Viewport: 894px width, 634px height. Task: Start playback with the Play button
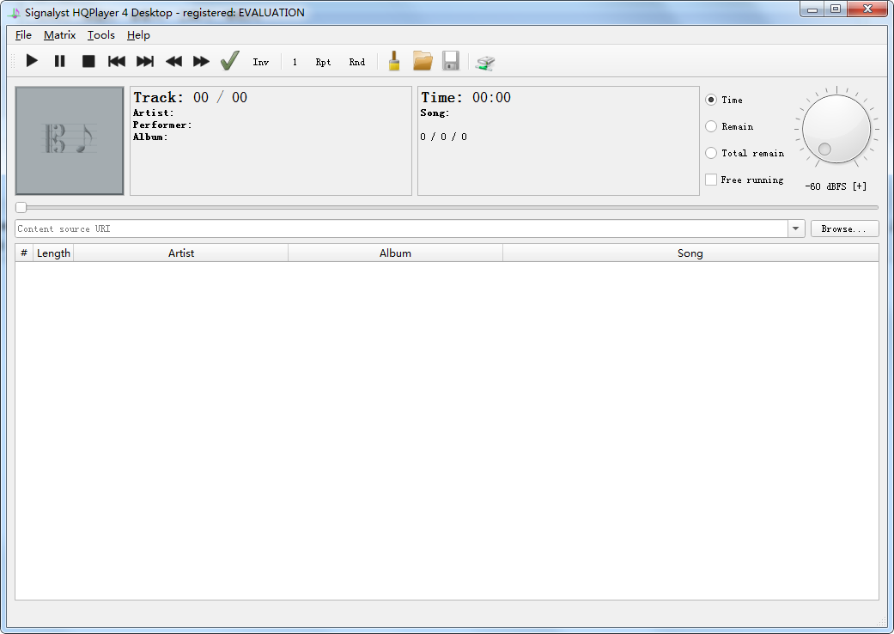pyautogui.click(x=32, y=61)
